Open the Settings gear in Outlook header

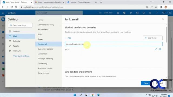(150, 13)
